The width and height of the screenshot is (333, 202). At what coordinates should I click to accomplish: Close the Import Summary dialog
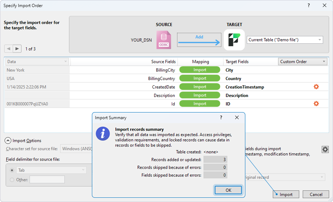click(237, 117)
